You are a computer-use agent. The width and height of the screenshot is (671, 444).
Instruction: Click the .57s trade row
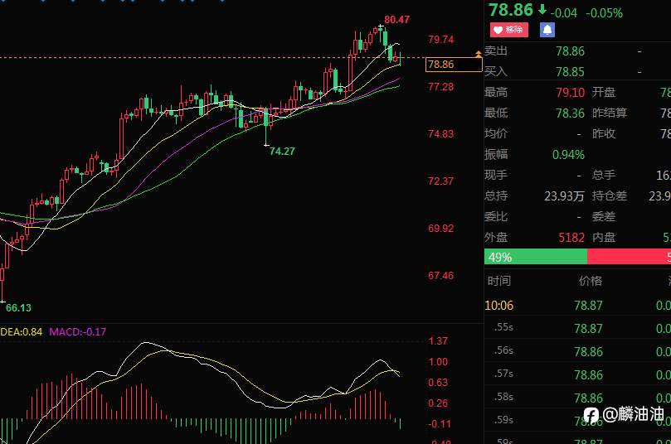pos(578,374)
